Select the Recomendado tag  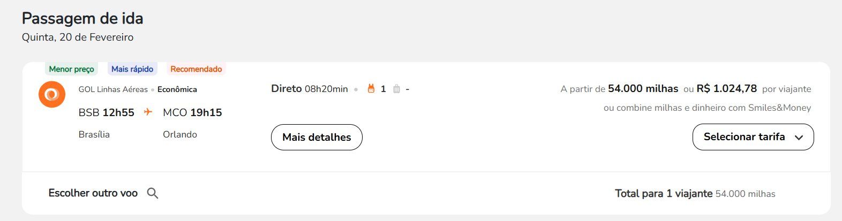196,69
